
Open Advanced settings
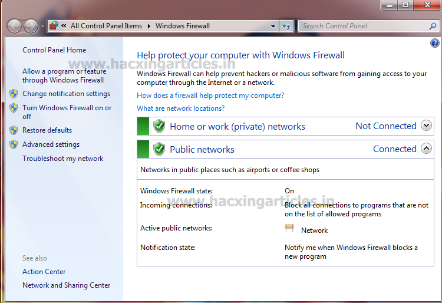tap(51, 144)
